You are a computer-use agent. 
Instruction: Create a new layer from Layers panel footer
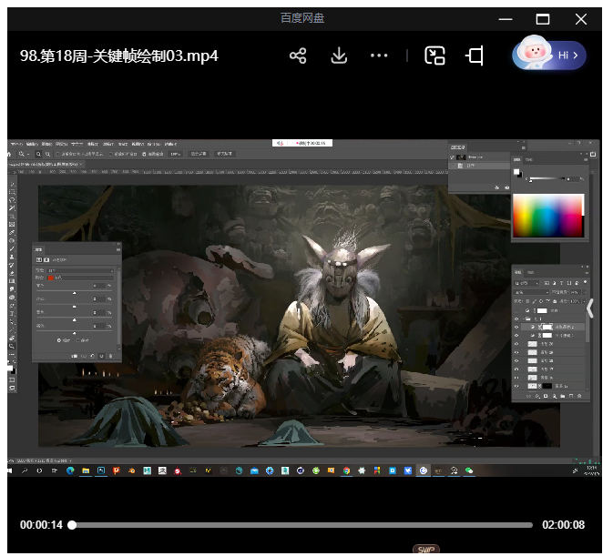(571, 397)
